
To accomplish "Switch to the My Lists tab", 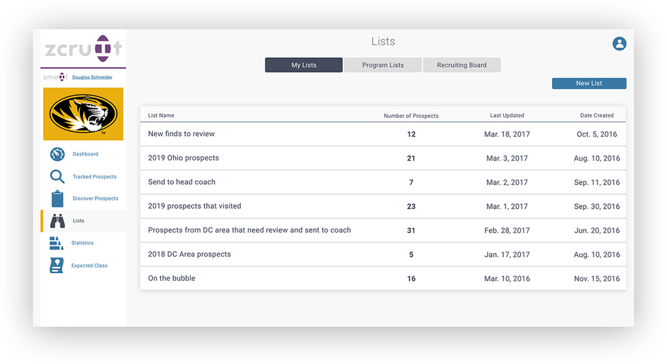I will pos(304,65).
